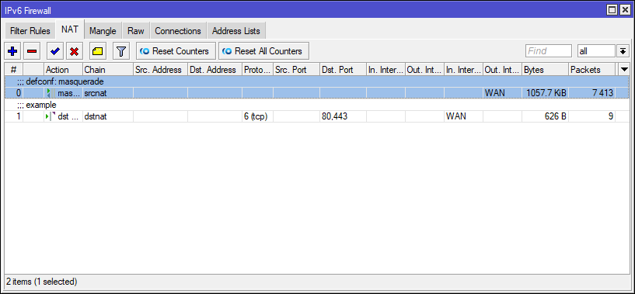Click rule number 0 cell
This screenshot has height=294, width=635.
tap(13, 93)
